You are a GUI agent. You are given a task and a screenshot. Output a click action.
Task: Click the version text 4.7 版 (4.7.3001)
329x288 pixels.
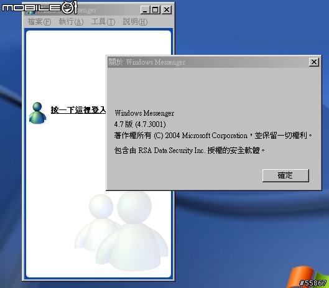(x=140, y=124)
